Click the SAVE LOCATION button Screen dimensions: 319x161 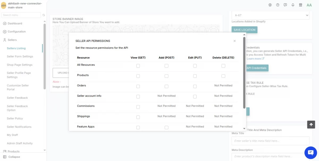click(245, 30)
